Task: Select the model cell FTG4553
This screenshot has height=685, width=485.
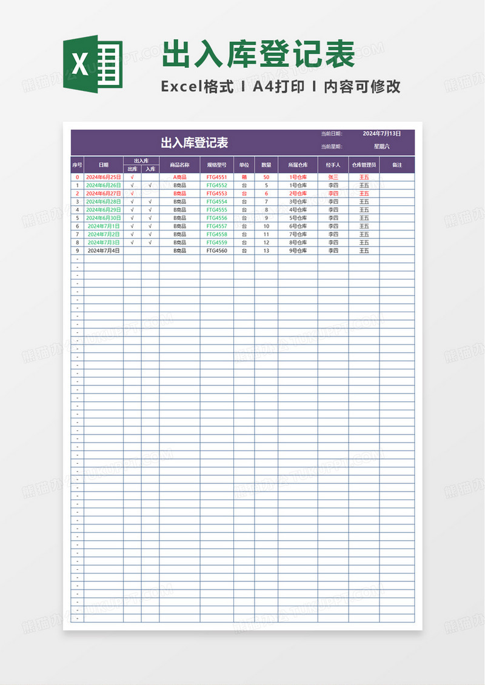Action: tap(216, 193)
